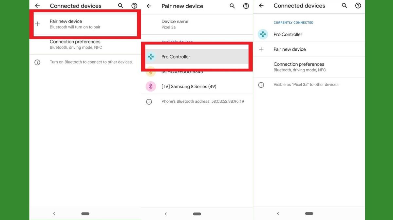This screenshot has width=393, height=220.
Task: Tap back arrow in first Connected devices screen
Action: pyautogui.click(x=37, y=6)
